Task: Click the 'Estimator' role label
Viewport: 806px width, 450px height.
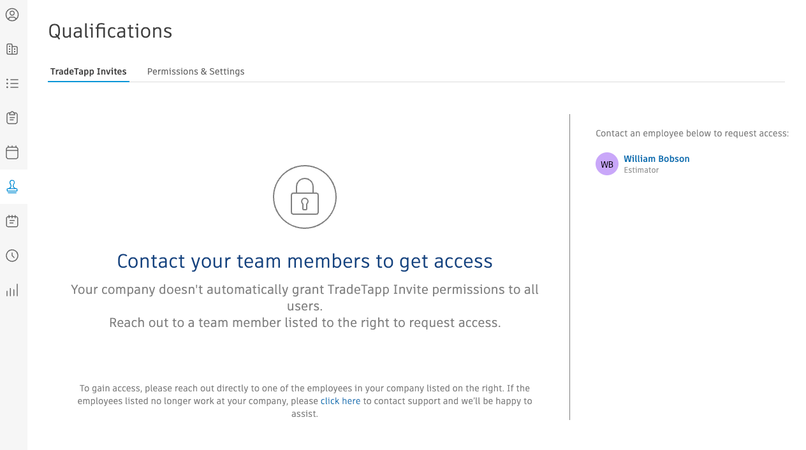Action: 641,170
